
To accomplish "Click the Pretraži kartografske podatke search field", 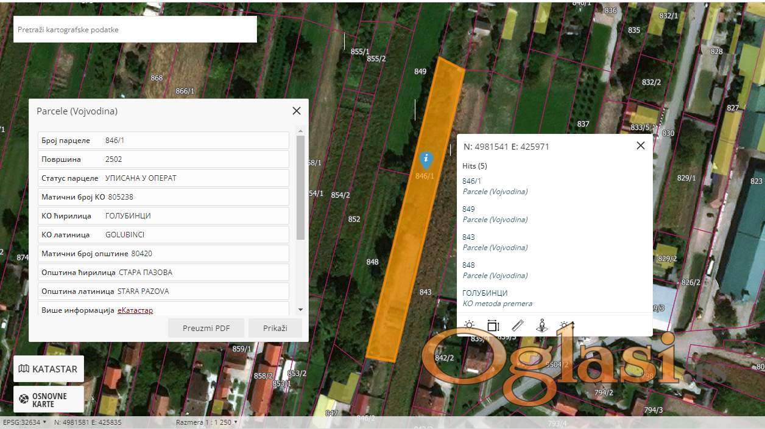I will (135, 30).
